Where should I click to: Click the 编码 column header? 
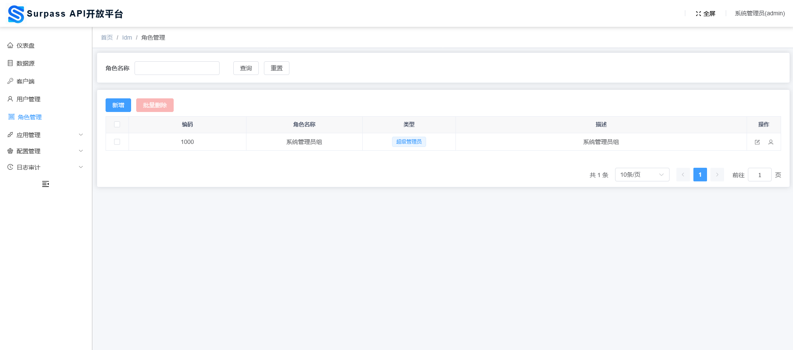pyautogui.click(x=187, y=124)
